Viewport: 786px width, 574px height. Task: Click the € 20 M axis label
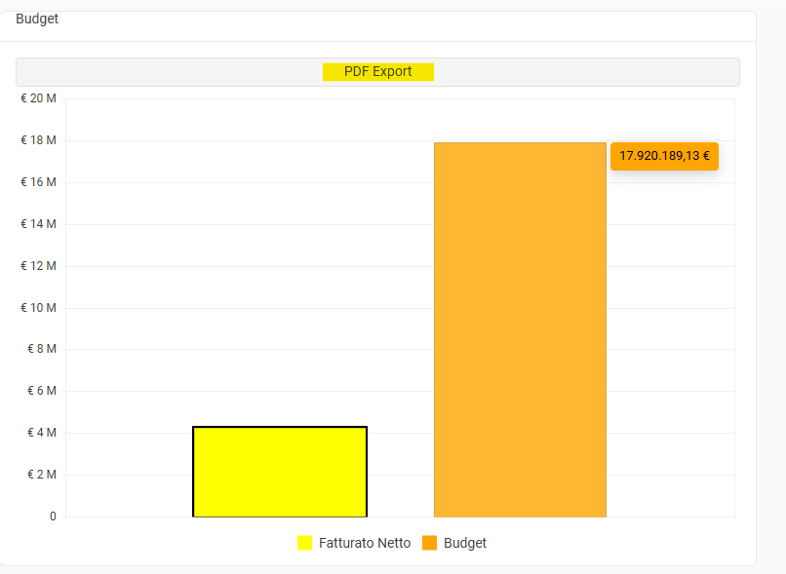click(38, 98)
